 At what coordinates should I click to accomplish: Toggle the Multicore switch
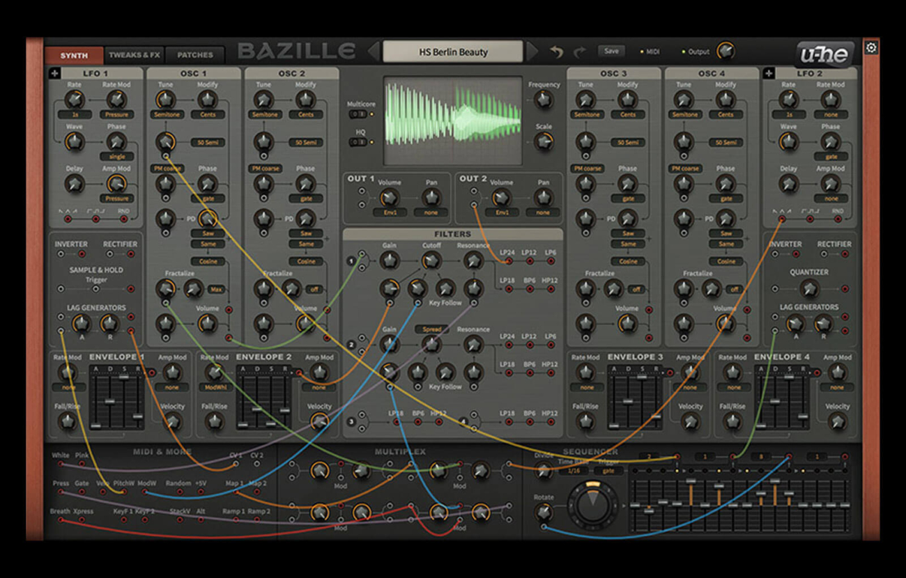pos(358,114)
